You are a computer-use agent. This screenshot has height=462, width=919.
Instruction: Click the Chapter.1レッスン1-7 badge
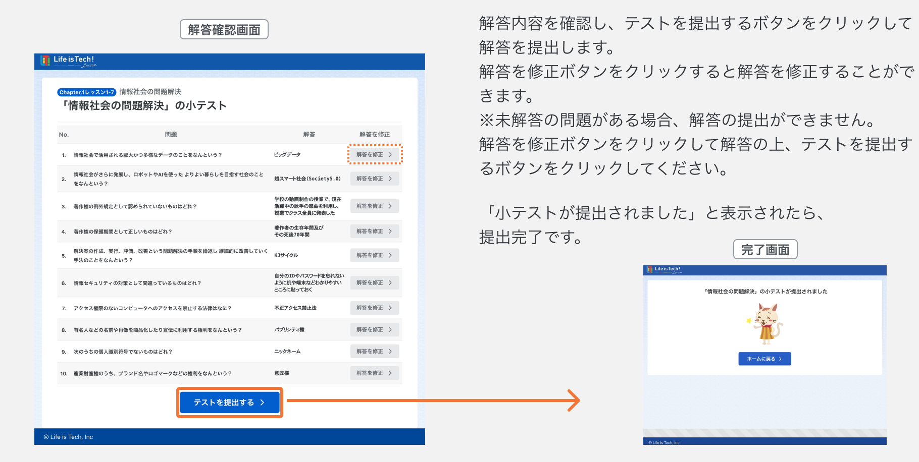(87, 92)
